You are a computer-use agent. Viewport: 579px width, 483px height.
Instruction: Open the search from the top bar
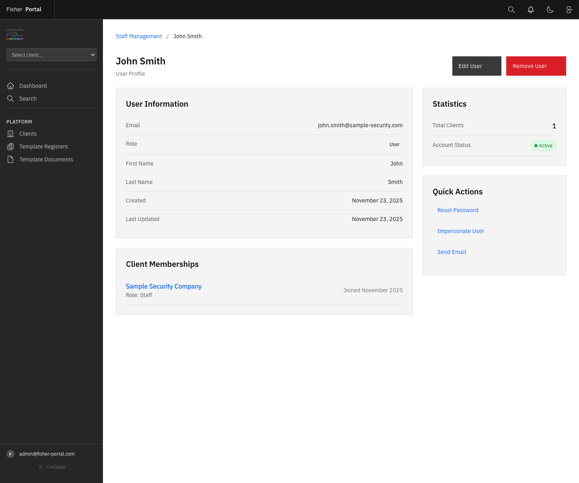click(511, 9)
